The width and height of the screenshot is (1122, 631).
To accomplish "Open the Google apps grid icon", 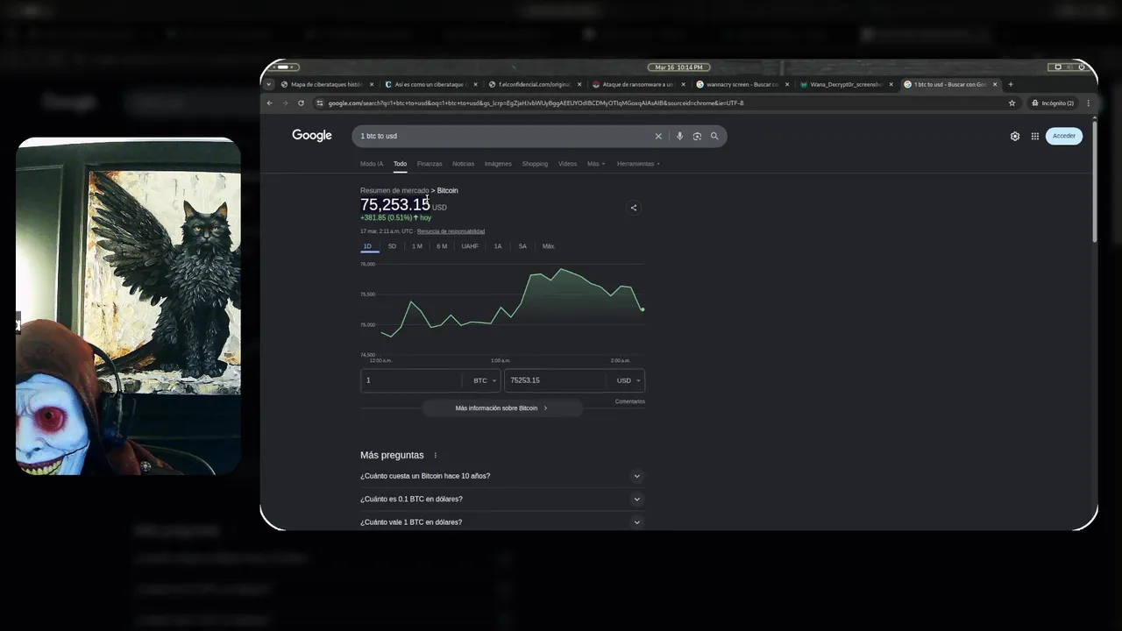I will tap(1035, 136).
